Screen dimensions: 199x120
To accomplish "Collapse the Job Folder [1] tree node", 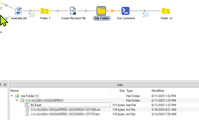I will [x=12, y=96].
